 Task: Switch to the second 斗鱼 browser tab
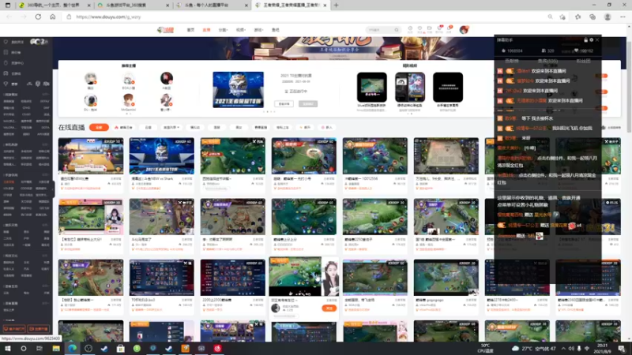click(213, 6)
